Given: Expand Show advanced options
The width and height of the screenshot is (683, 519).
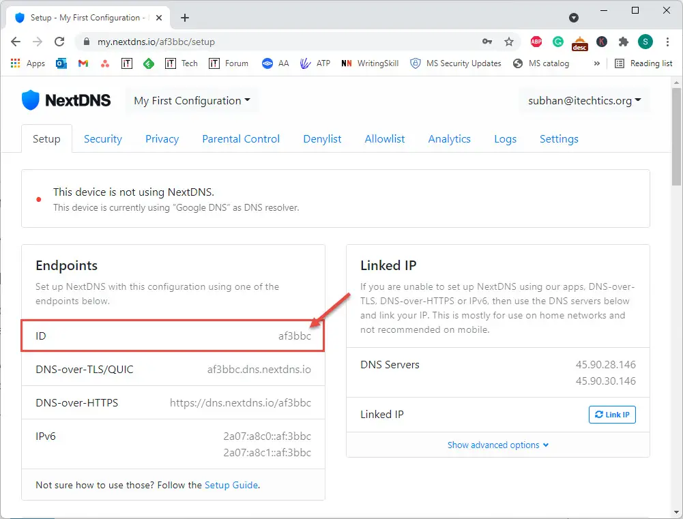Looking at the screenshot, I should click(x=498, y=445).
